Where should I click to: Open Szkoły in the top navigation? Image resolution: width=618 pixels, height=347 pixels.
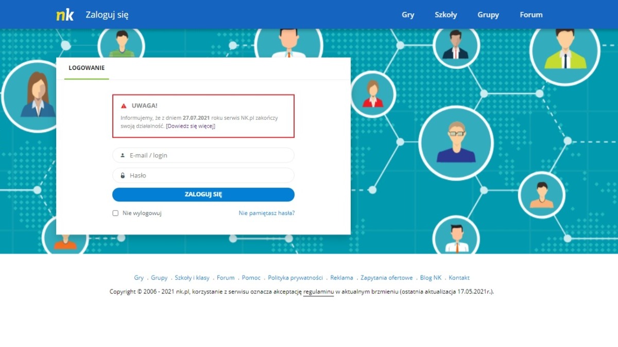point(445,15)
